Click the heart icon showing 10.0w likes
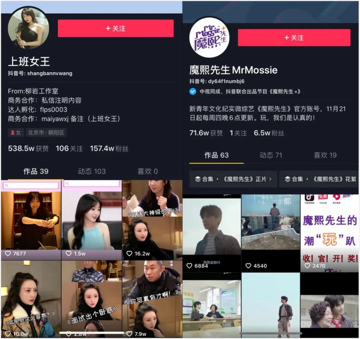This screenshot has height=339, width=360. (8, 334)
